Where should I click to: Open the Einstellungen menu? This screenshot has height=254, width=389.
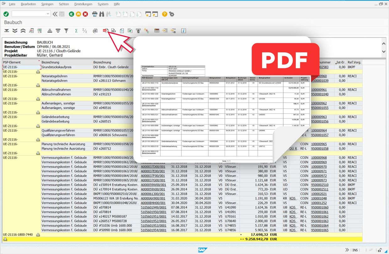(x=83, y=4)
